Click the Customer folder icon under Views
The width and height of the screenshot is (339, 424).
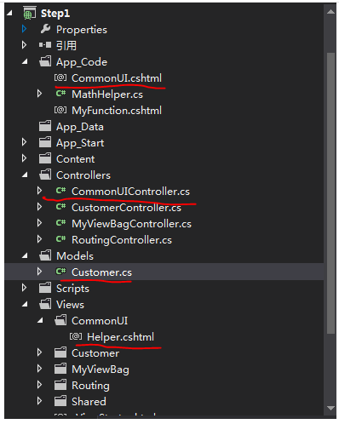tap(60, 352)
